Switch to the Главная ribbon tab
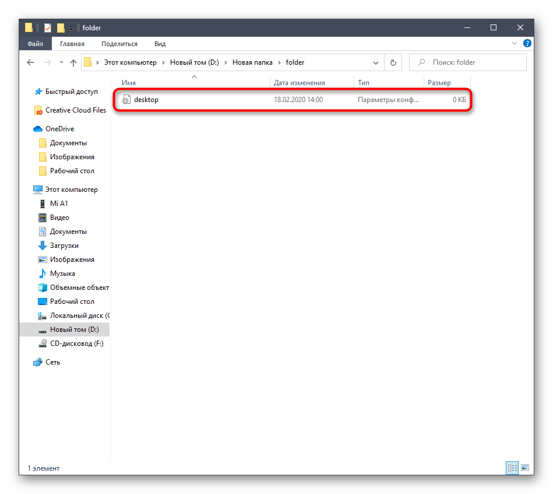This screenshot has height=494, width=553. 72,44
